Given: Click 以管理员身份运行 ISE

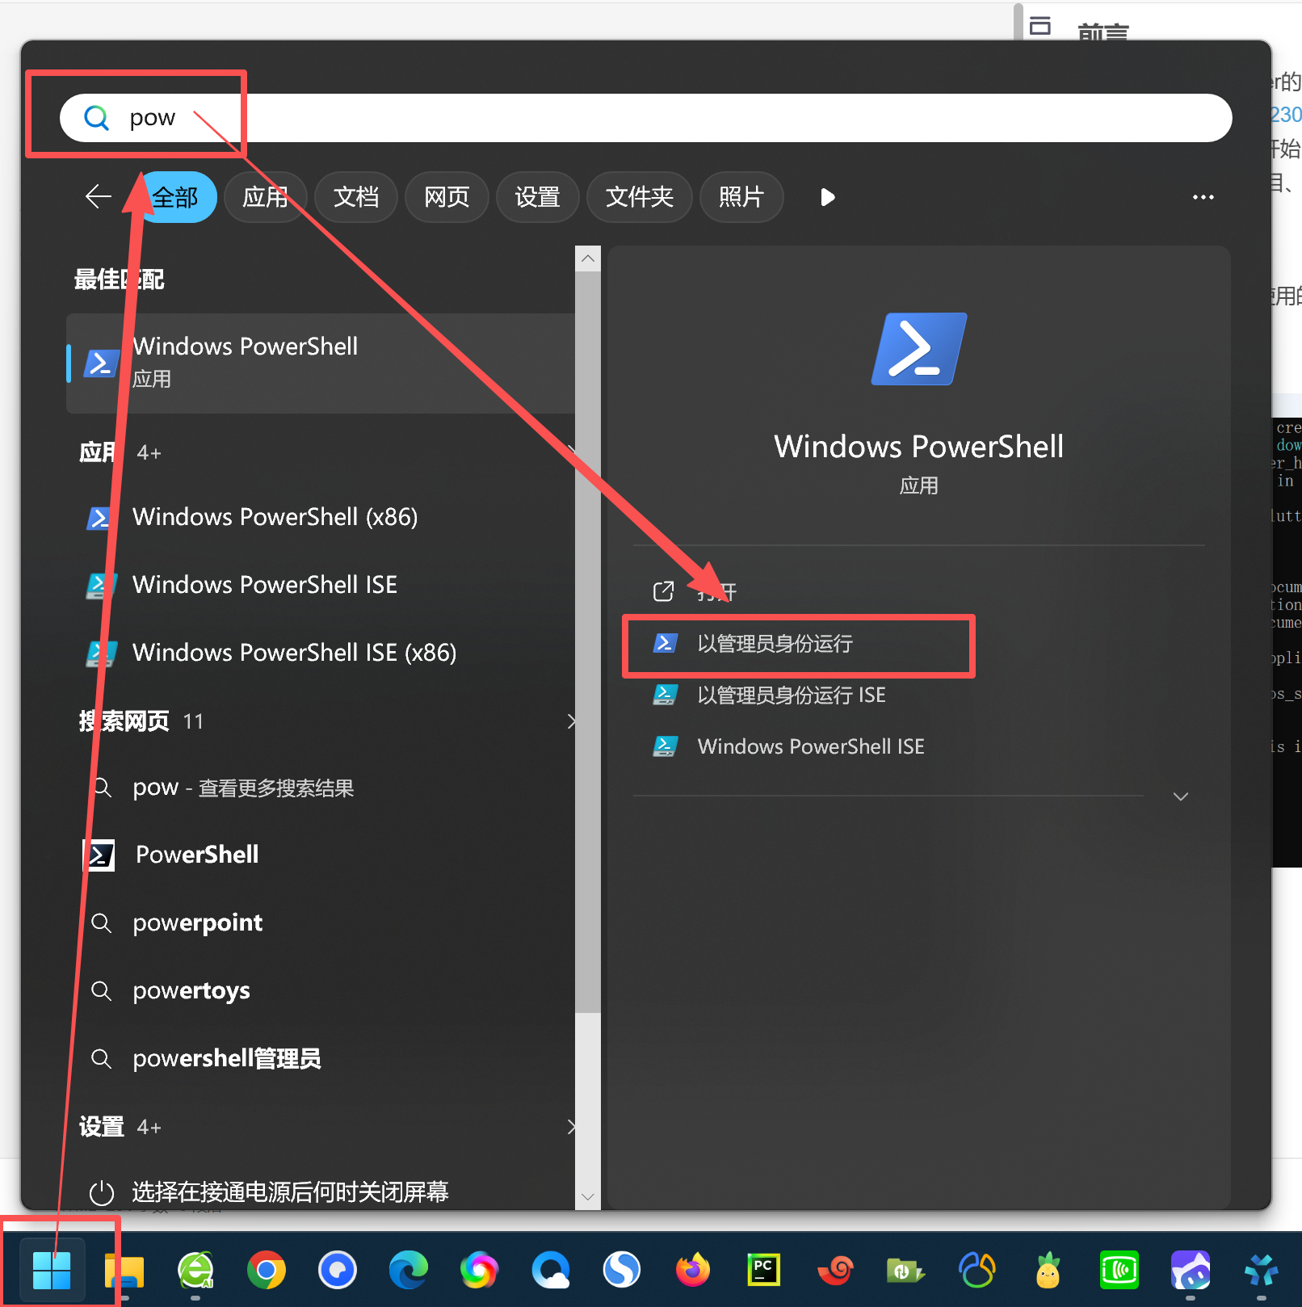Looking at the screenshot, I should (x=918, y=696).
